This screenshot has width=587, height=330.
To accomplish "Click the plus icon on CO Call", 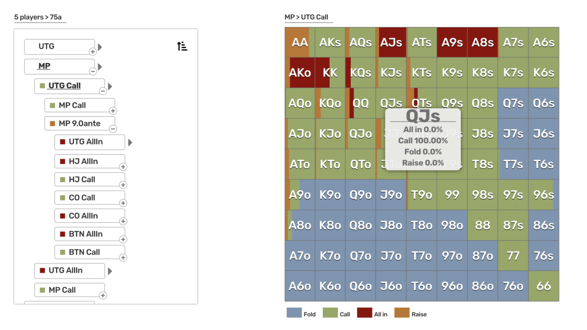I will click(123, 203).
